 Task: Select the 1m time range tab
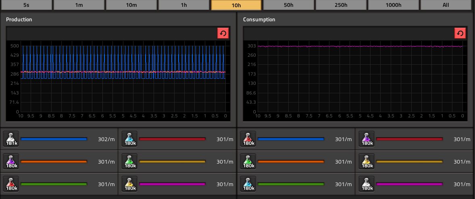79,5
